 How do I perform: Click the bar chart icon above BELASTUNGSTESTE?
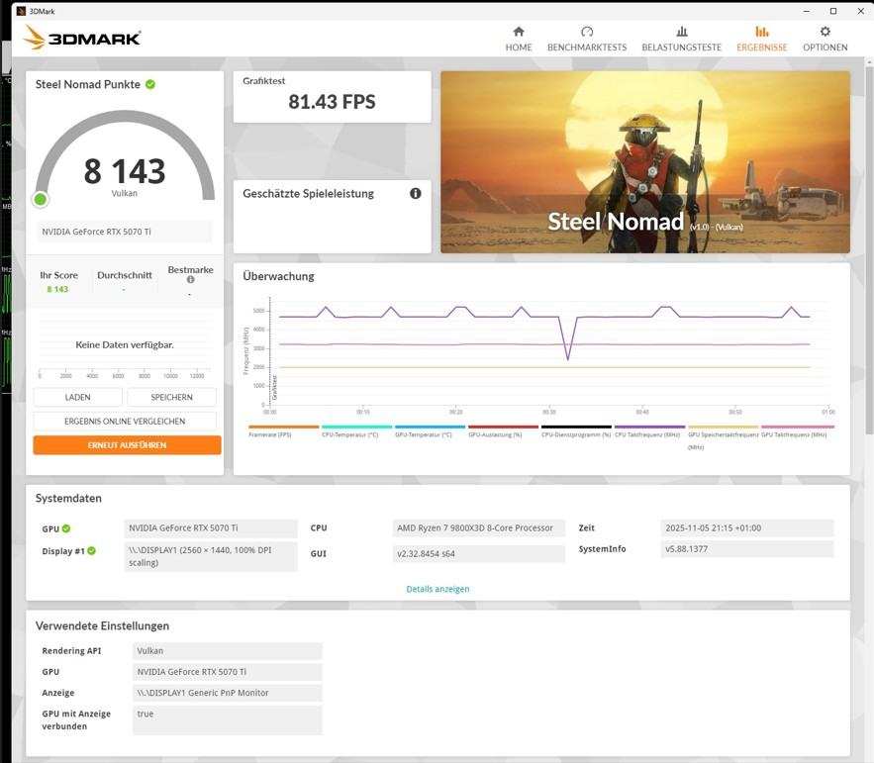[x=681, y=32]
